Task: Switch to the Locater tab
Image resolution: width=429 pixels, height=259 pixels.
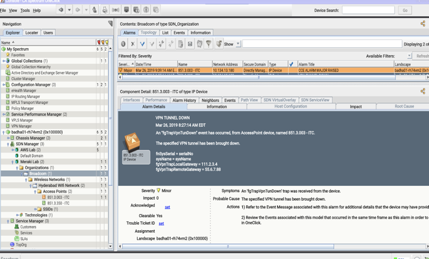Action: 32,33
